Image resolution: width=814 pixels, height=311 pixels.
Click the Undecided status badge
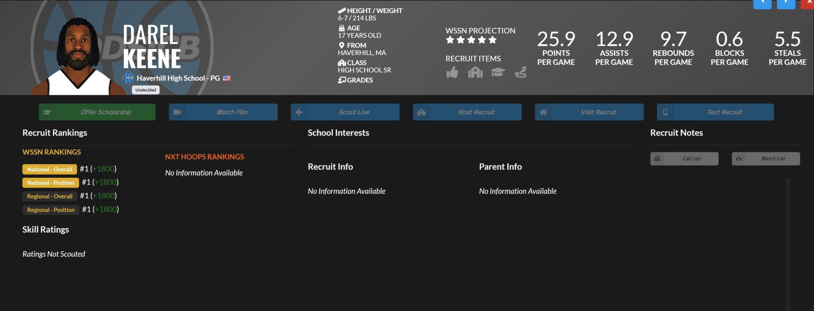(x=146, y=90)
